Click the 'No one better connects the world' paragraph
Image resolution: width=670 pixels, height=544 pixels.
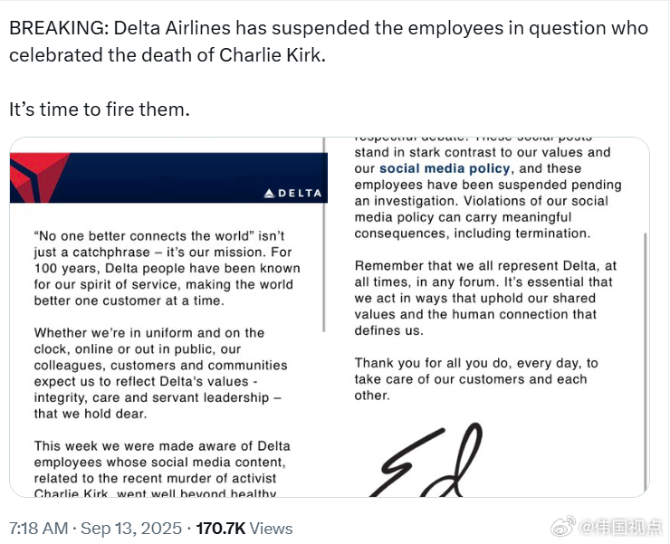[167, 268]
